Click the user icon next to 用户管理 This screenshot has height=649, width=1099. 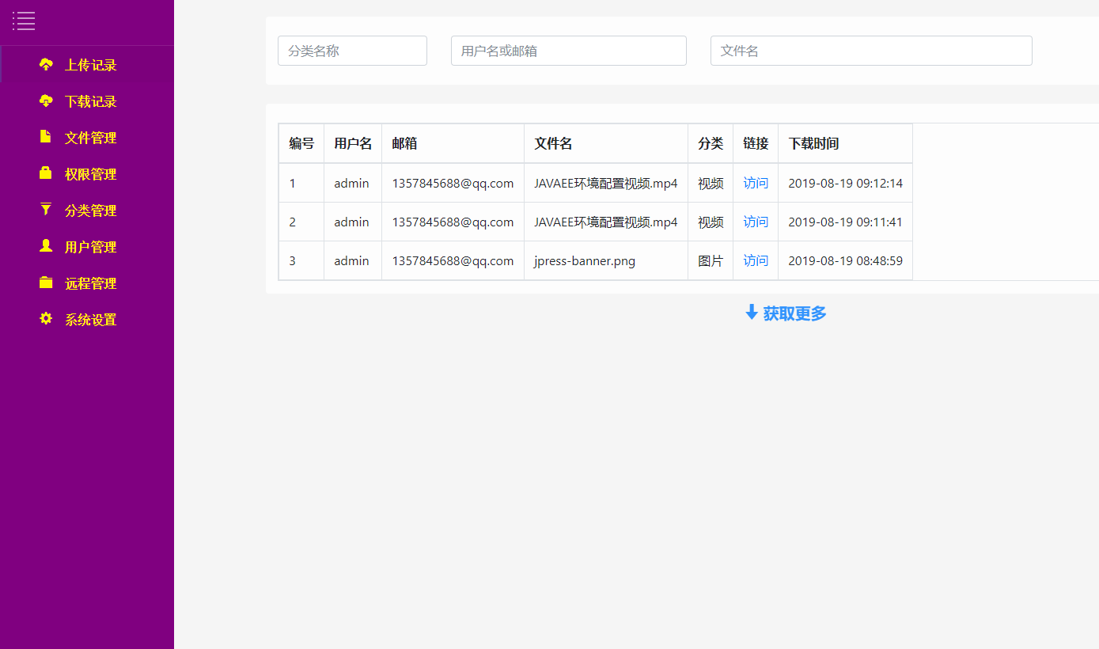[x=46, y=246]
